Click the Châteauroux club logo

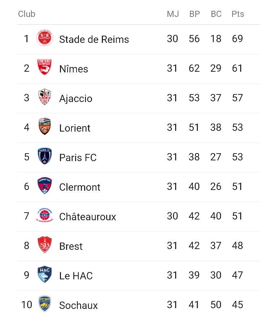(x=45, y=216)
